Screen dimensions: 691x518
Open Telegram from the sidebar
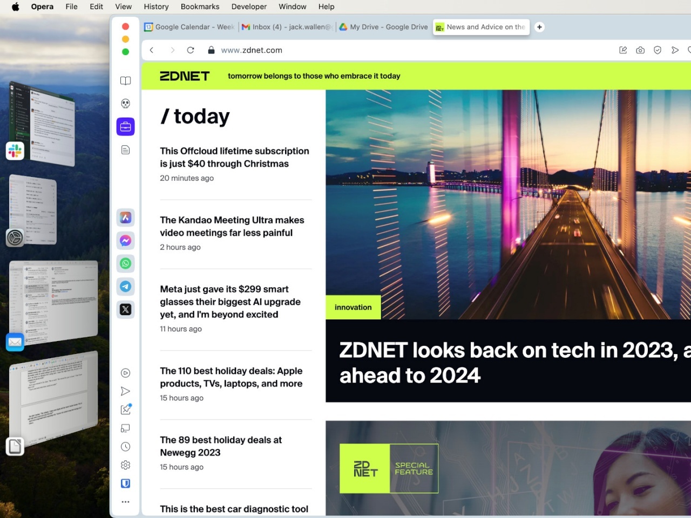125,287
